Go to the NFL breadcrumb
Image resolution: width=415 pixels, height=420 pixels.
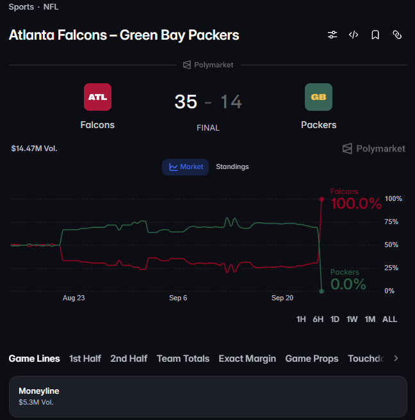pyautogui.click(x=51, y=6)
